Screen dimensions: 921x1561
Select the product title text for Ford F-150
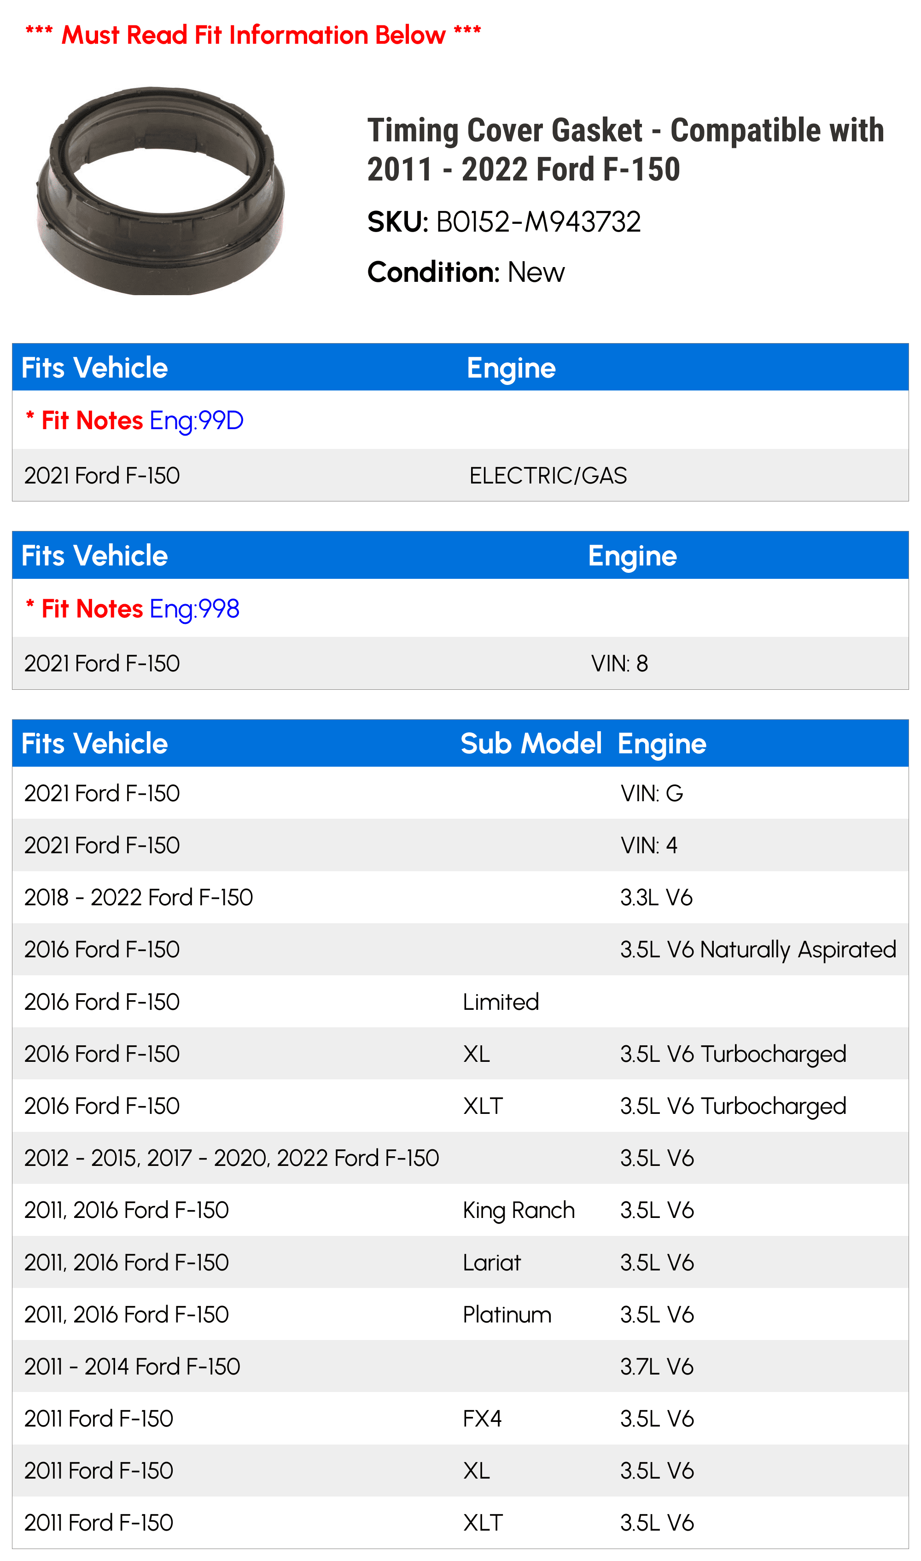[x=625, y=150]
